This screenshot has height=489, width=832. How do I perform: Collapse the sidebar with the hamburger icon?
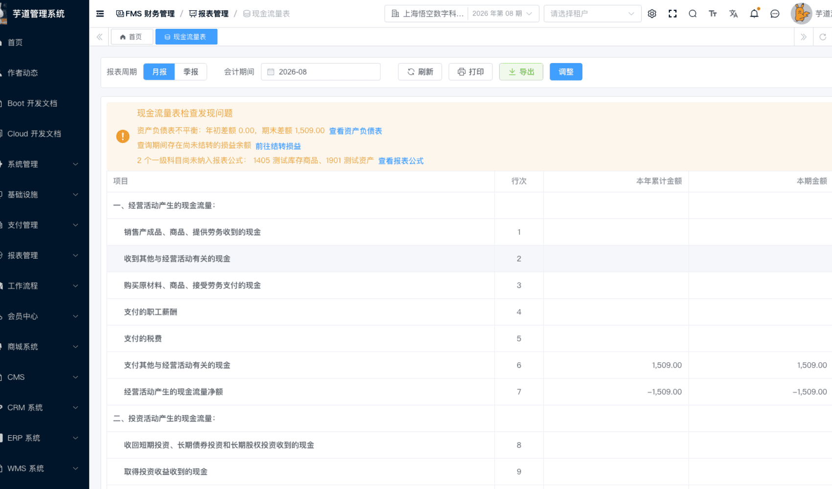100,14
